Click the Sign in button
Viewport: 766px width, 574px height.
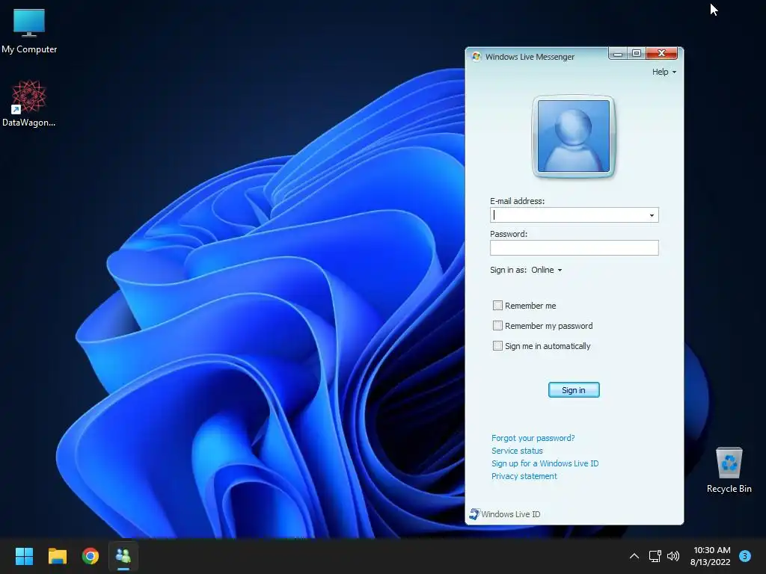574,390
